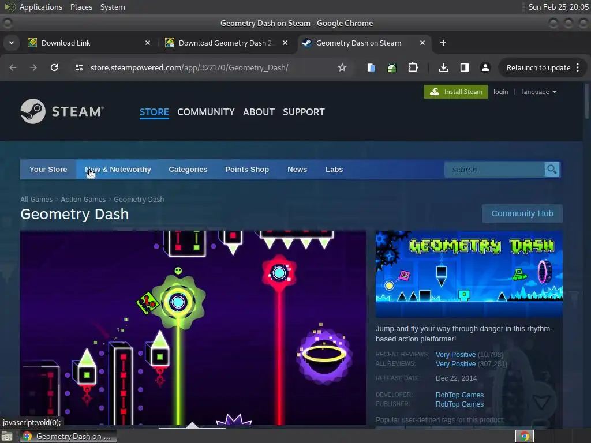
Task: Open the News section
Action: [297, 170]
